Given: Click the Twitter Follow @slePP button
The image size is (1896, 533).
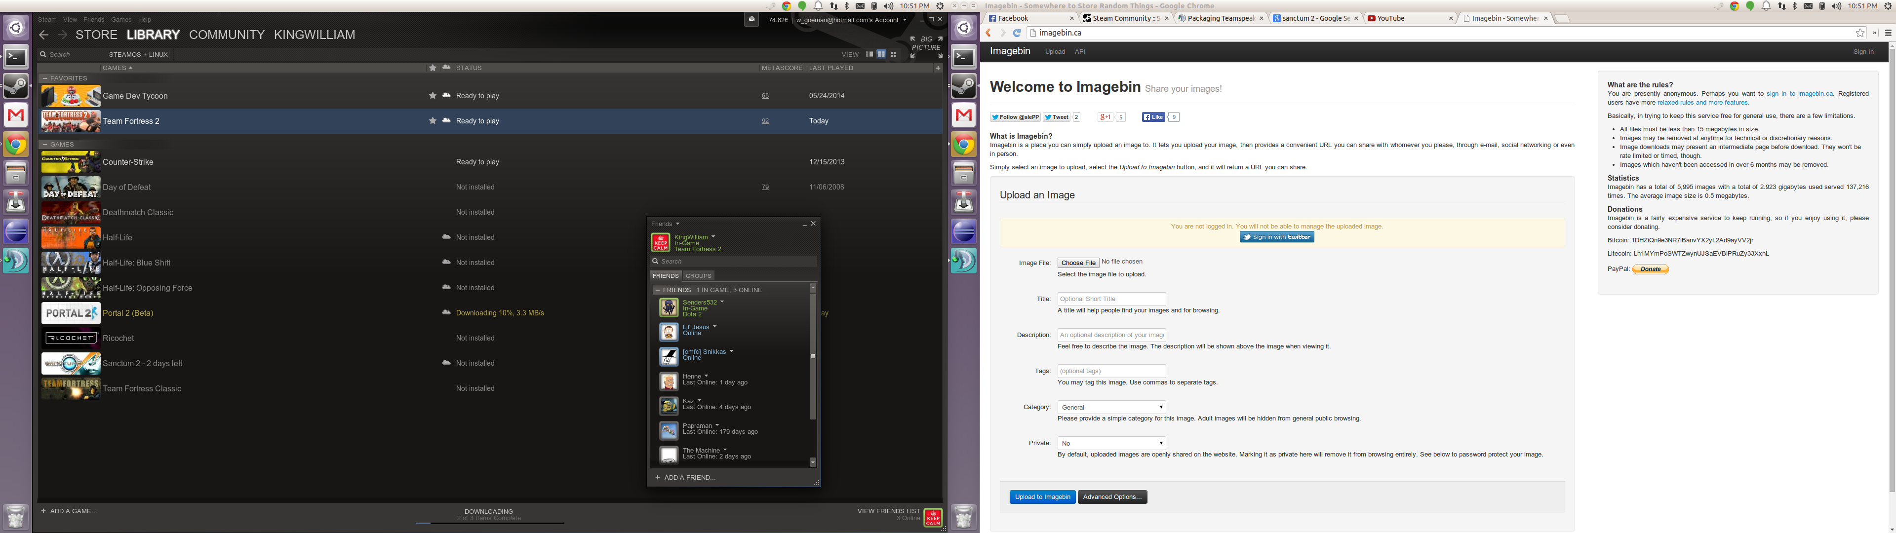Looking at the screenshot, I should coord(1015,117).
